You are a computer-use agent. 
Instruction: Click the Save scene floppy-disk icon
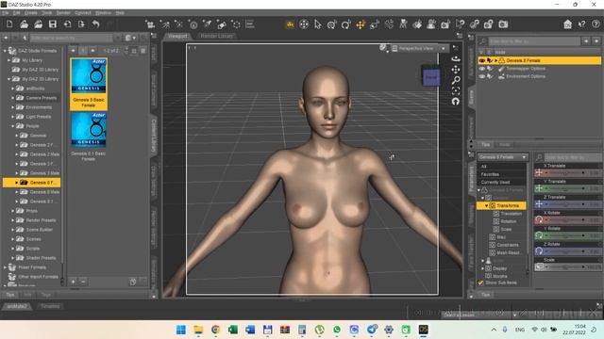tap(53, 24)
